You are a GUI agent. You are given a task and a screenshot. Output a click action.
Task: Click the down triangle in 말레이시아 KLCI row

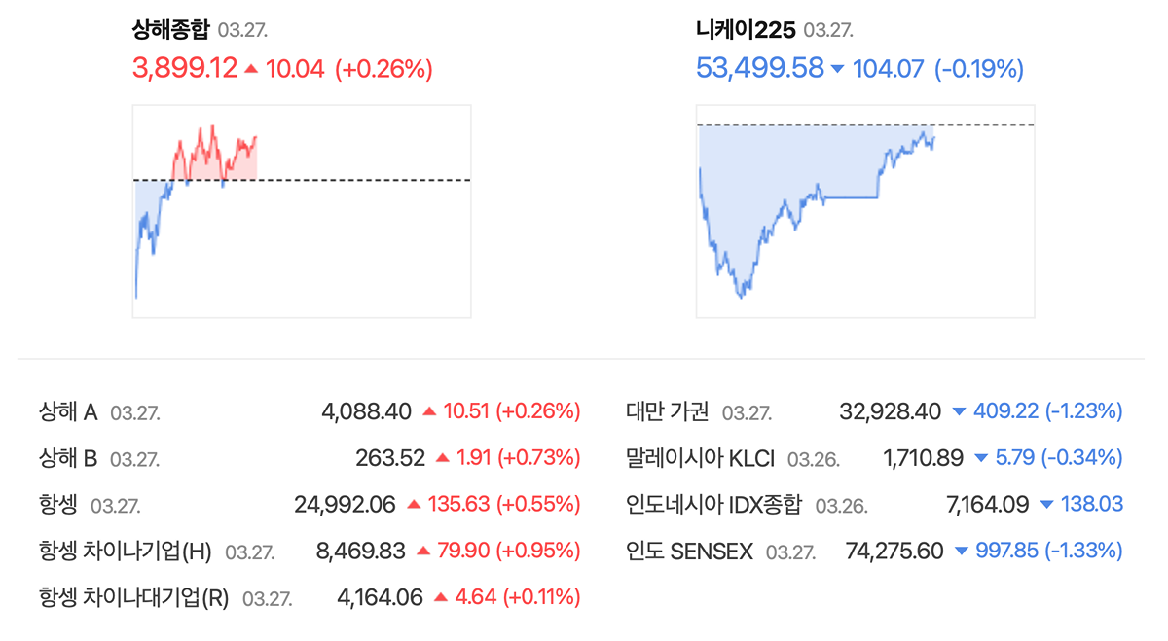pos(980,458)
